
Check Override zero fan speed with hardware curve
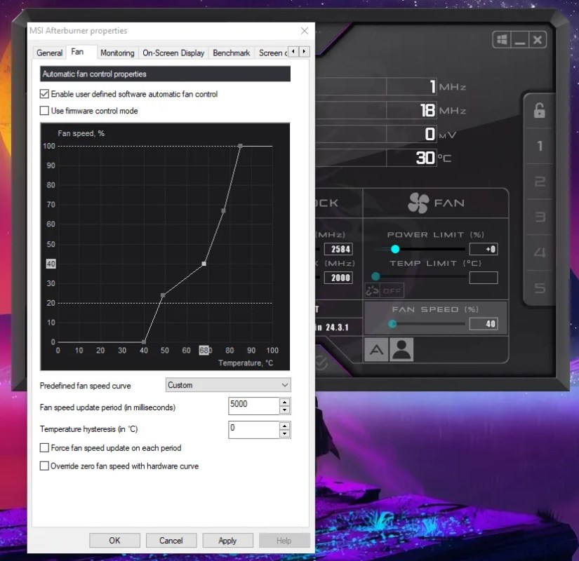[44, 466]
